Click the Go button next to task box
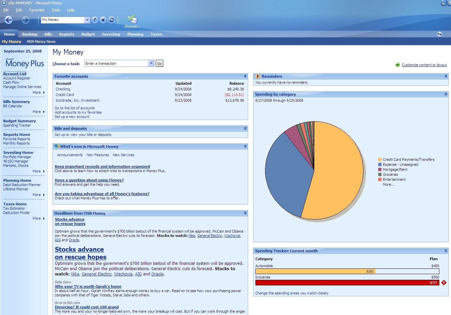 (x=159, y=63)
